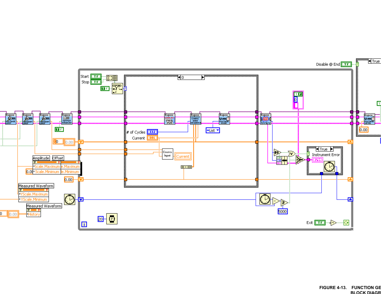The image size is (381, 294).
Task: Select the Kepco Clear All Freq Pwr VI
Action: [x=170, y=119]
